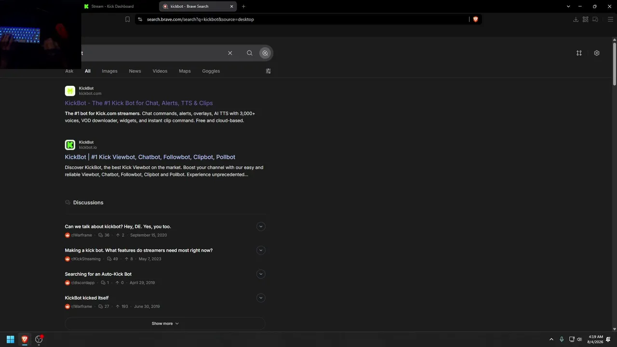Open a new tab with the plus button
This screenshot has width=617, height=347.
point(243,6)
